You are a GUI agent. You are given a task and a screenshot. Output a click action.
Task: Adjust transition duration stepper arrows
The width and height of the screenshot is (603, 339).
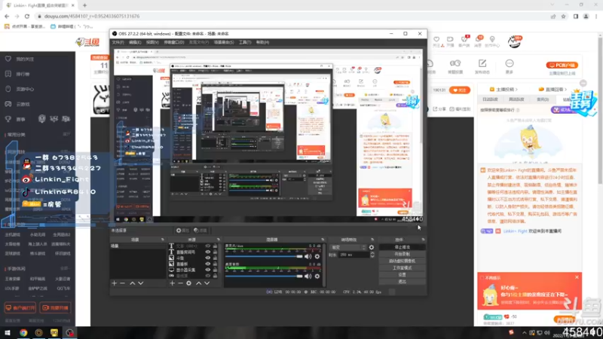click(372, 255)
